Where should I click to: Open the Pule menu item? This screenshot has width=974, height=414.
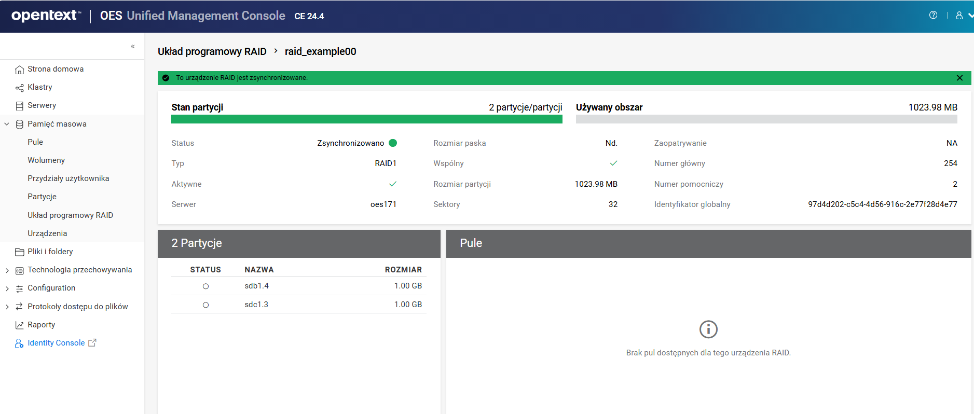point(35,142)
